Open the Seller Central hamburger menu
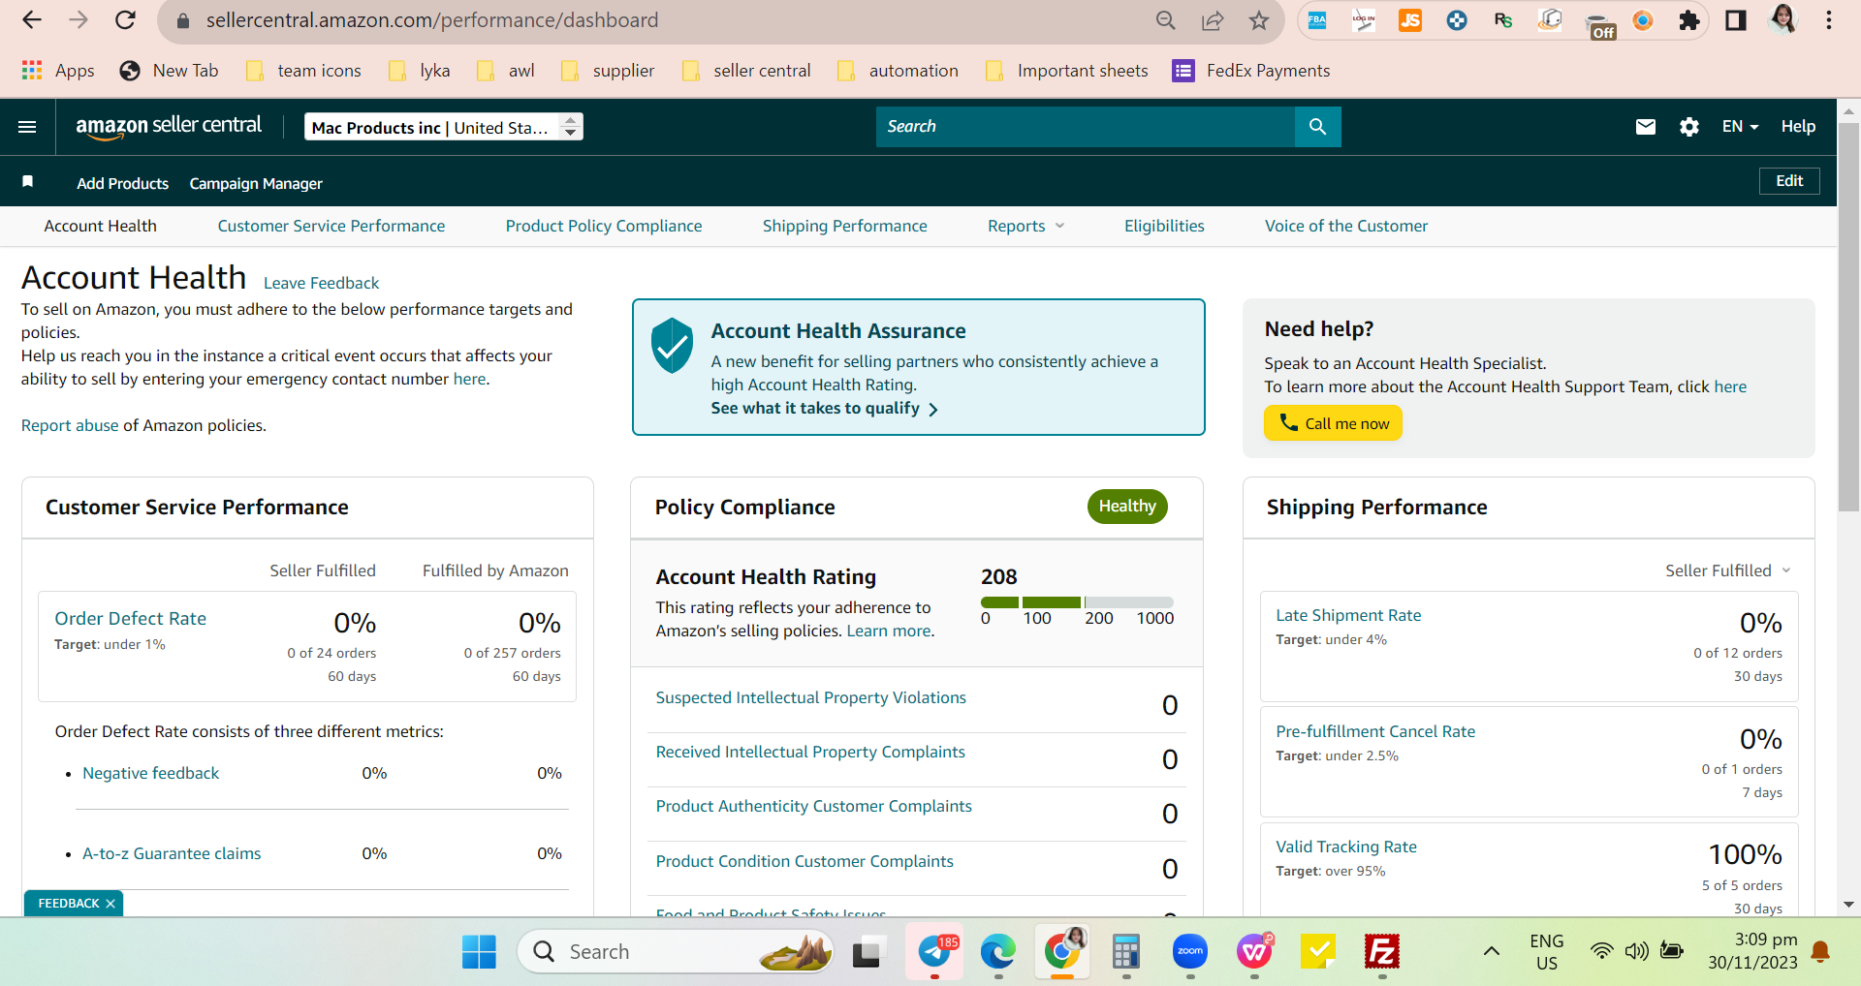This screenshot has height=986, width=1861. (27, 127)
